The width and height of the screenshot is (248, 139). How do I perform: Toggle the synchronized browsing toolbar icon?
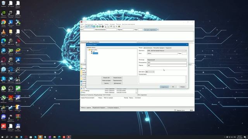(x=117, y=27)
